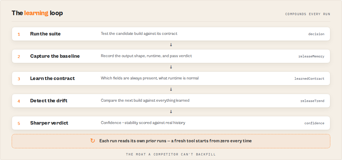Click the dashed banner about prior runs
This screenshot has height=160, width=342.
click(x=171, y=141)
